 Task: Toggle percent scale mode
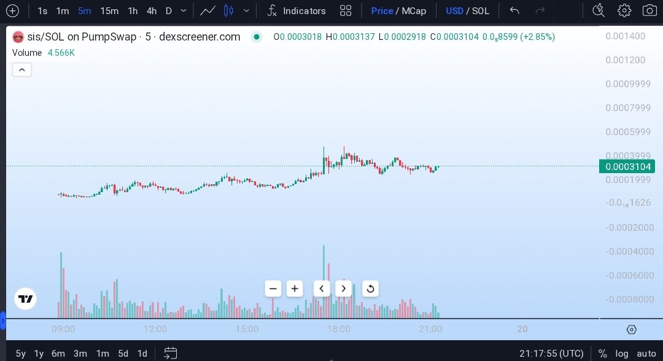point(603,354)
